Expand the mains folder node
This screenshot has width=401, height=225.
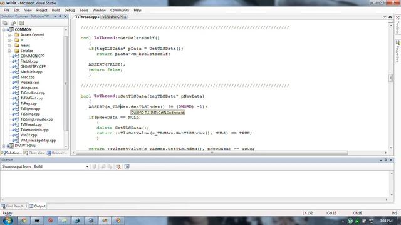[x=9, y=46]
